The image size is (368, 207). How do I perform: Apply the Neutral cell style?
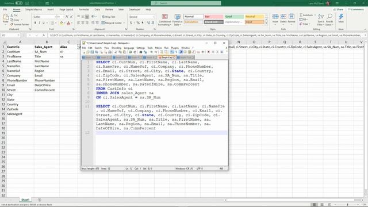(254, 17)
